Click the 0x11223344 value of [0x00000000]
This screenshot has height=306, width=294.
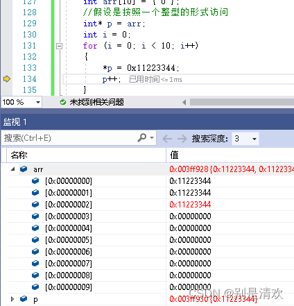(x=190, y=181)
